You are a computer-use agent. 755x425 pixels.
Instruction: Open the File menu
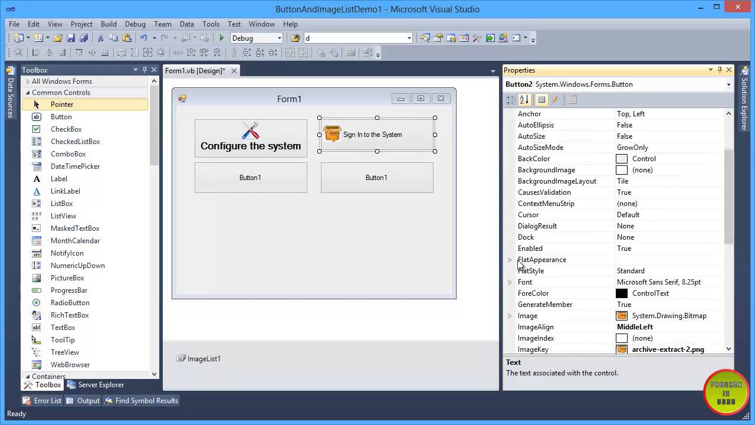[14, 24]
